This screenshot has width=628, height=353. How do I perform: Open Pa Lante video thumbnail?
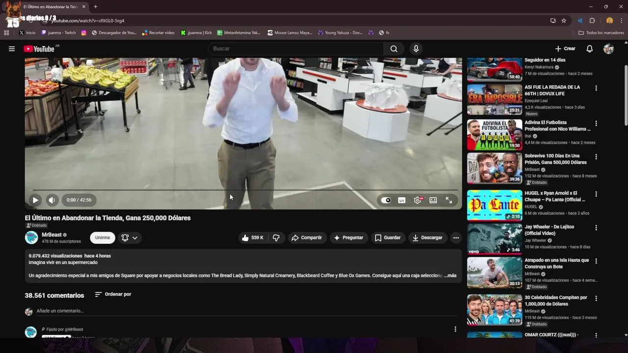coord(495,205)
